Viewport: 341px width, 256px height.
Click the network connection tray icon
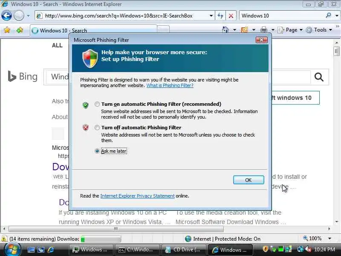301,249
